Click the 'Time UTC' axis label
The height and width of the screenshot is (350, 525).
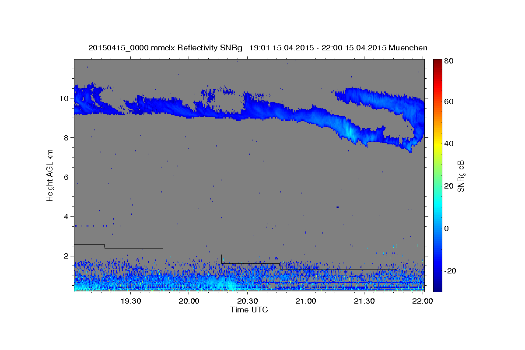pos(249,310)
